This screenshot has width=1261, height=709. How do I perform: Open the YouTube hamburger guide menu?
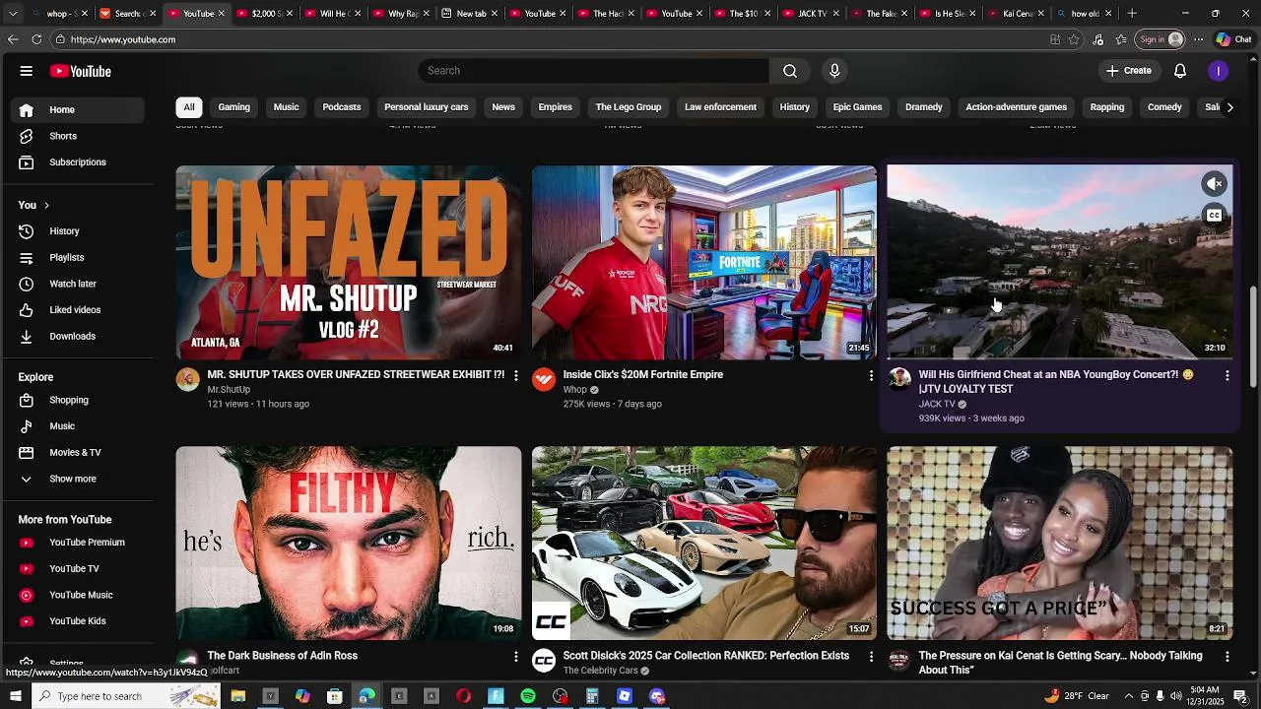point(27,71)
